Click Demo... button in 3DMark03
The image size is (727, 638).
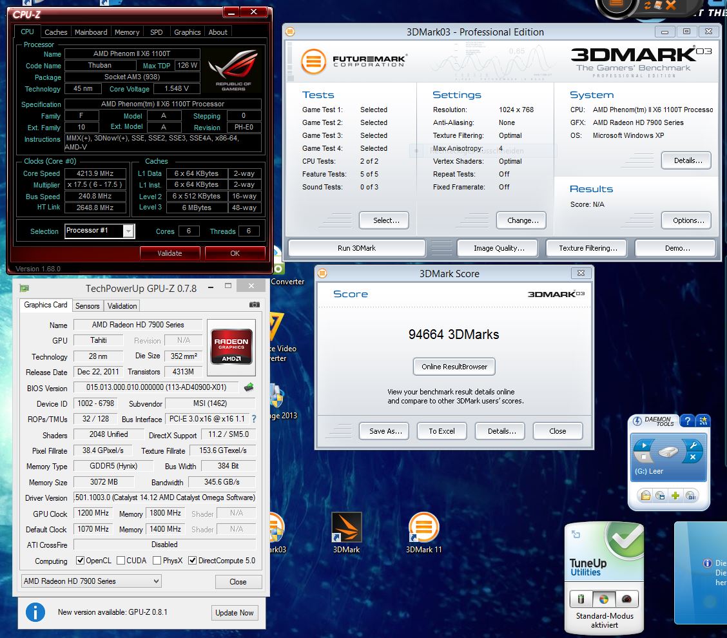675,248
